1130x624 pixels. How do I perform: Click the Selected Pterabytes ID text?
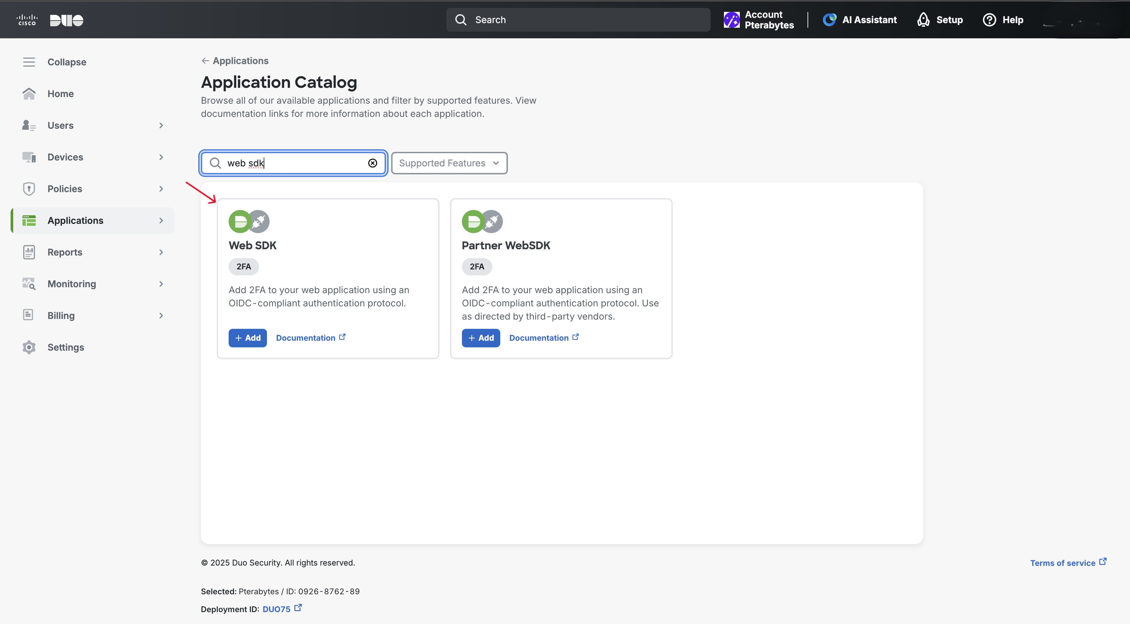(x=280, y=591)
